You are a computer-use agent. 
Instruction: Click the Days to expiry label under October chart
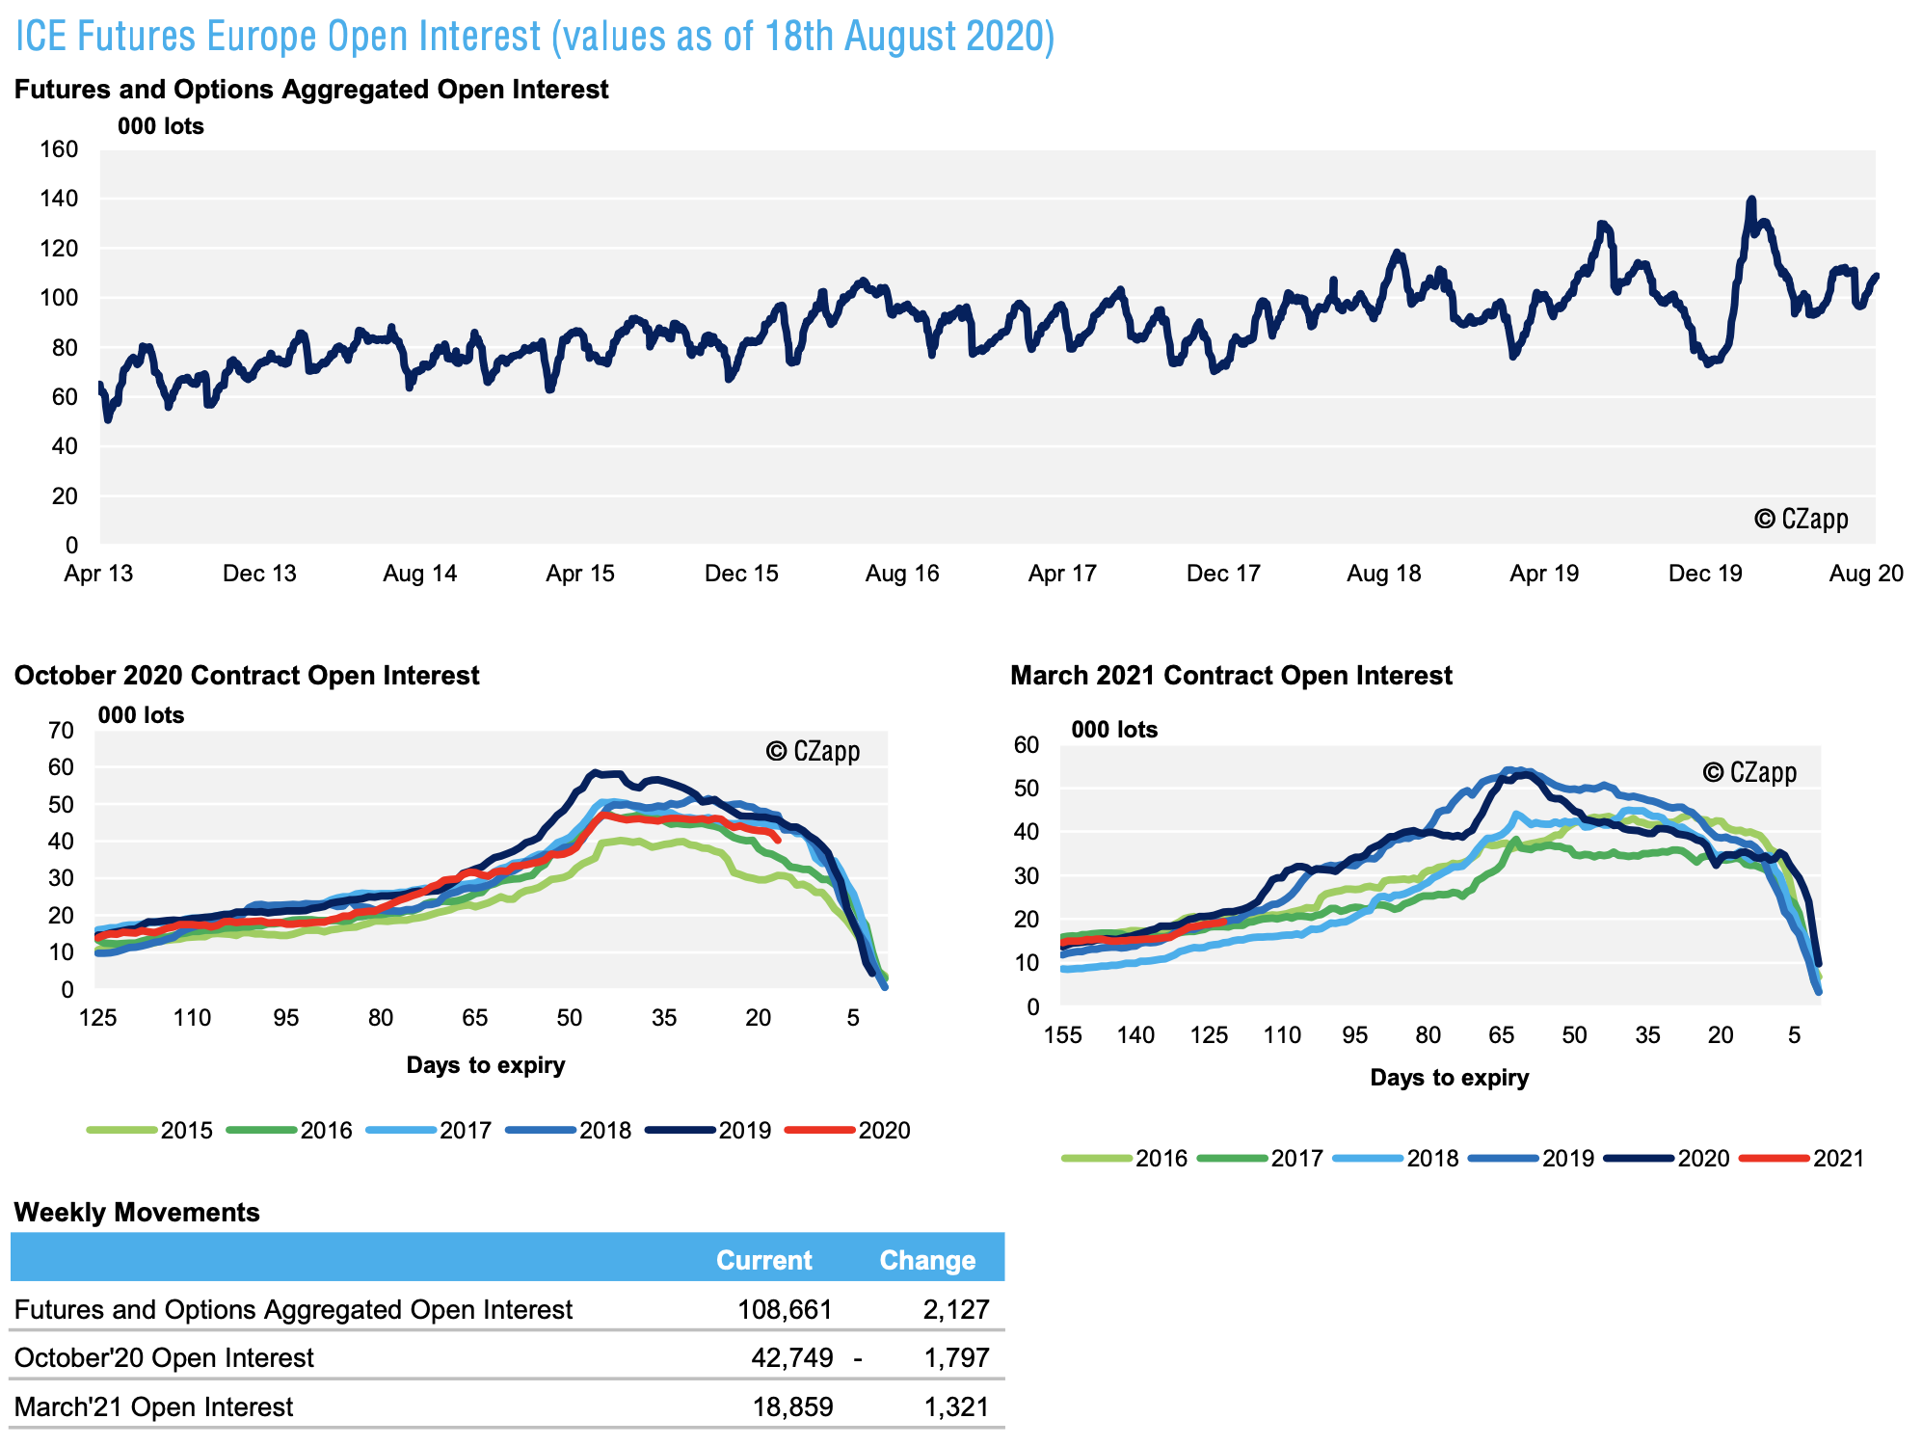(485, 1065)
